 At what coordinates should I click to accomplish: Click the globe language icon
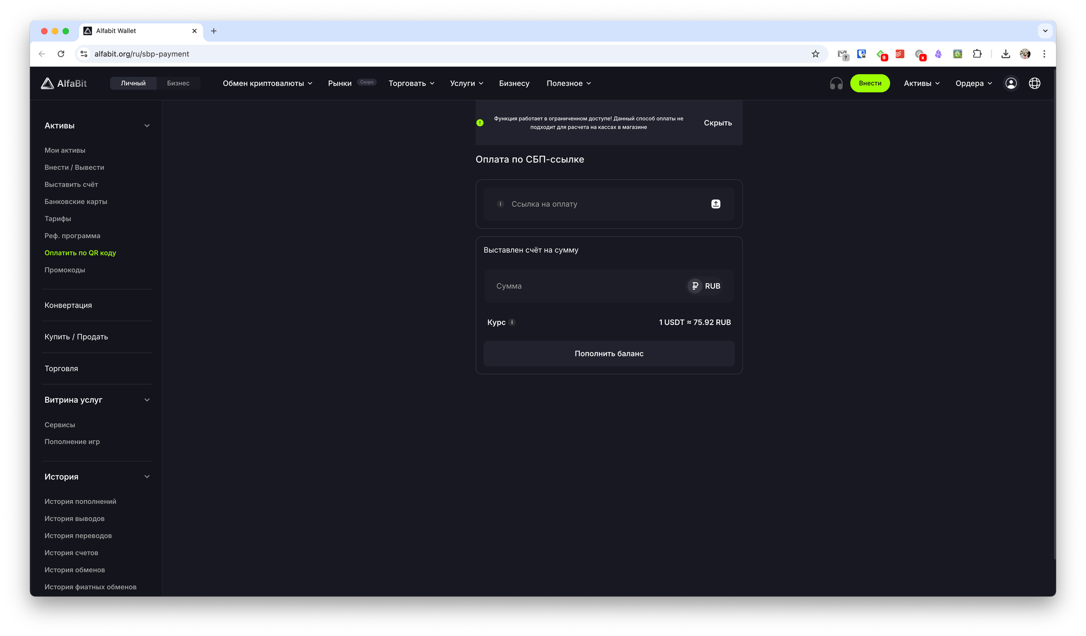tap(1034, 84)
